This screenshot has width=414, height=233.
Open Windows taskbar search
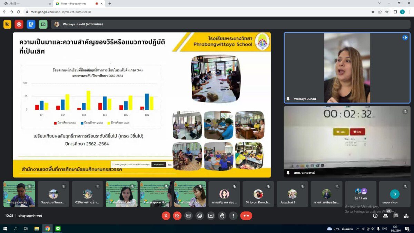pos(16,229)
